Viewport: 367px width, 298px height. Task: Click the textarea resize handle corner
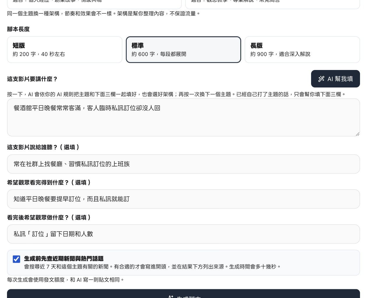click(357, 134)
